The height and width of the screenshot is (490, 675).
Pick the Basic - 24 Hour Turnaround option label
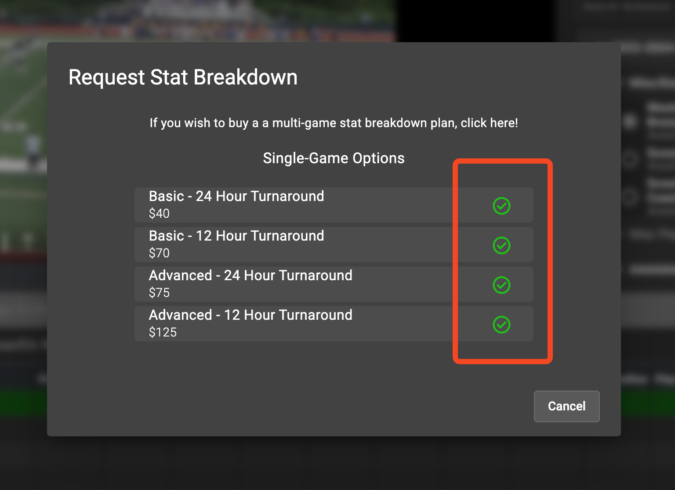[236, 196]
